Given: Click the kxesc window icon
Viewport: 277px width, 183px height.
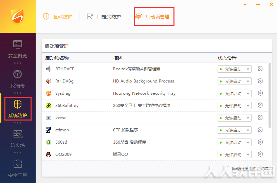Looking at the screenshot, I should click(49, 118).
